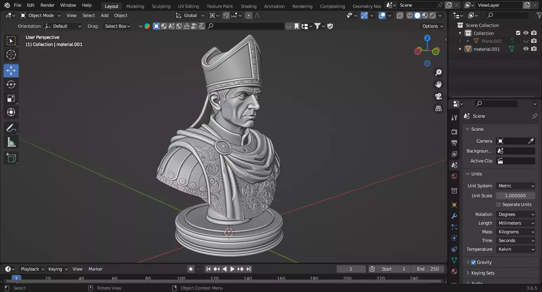Open the Output properties tab
The height and width of the screenshot is (292, 542).
pos(454,143)
